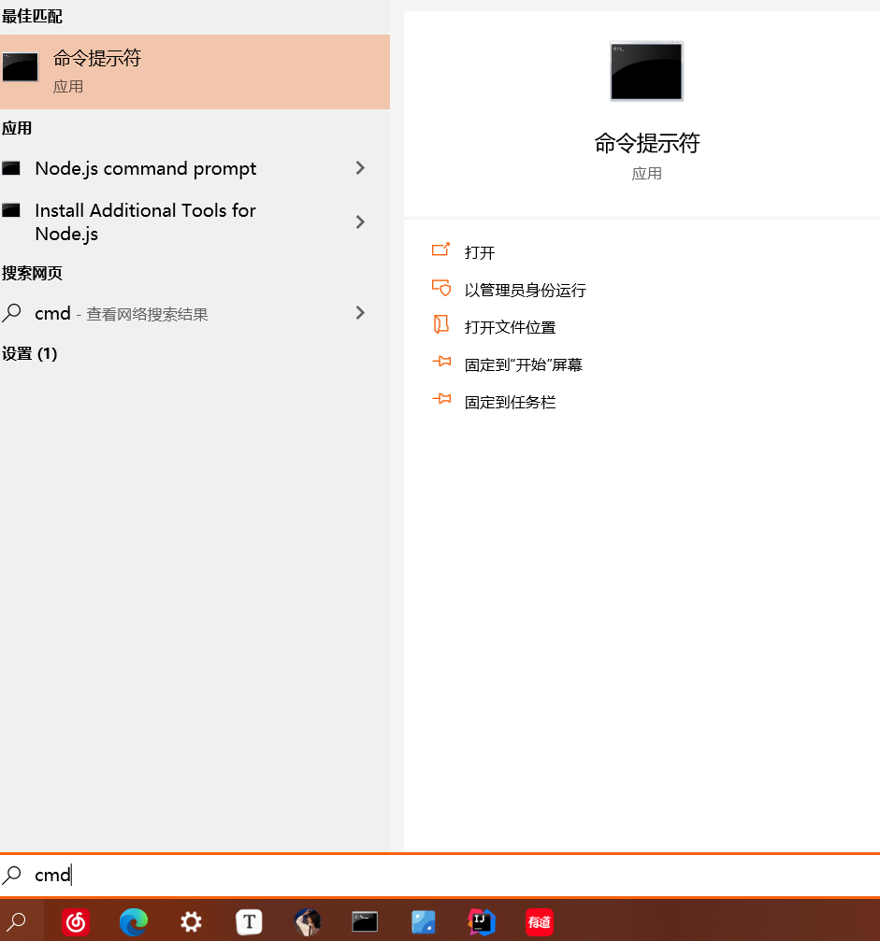Click the open file location icon
This screenshot has width=880, height=941.
(440, 324)
